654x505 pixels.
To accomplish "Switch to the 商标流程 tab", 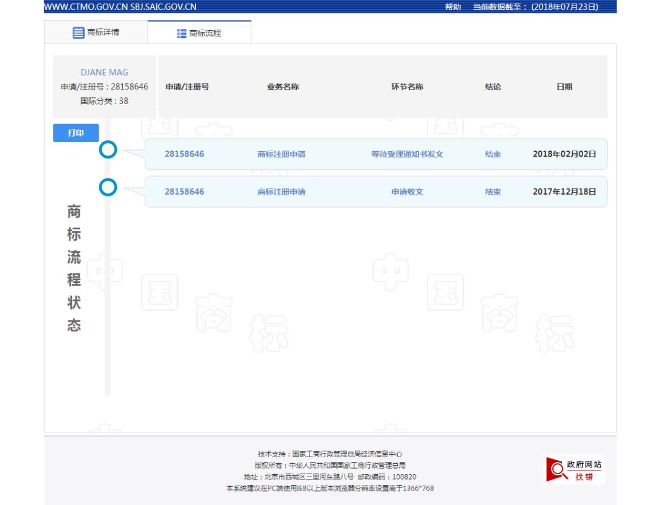I will click(x=199, y=33).
